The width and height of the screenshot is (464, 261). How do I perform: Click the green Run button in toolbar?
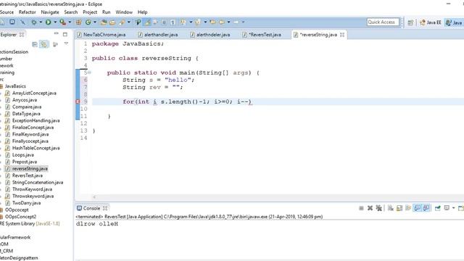(48, 22)
